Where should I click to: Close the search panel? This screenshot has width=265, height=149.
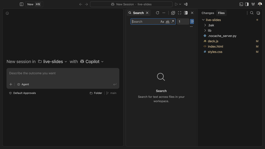[192, 13]
